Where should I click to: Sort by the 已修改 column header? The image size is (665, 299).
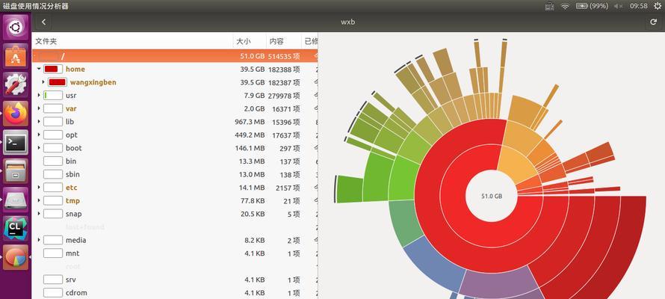[311, 42]
